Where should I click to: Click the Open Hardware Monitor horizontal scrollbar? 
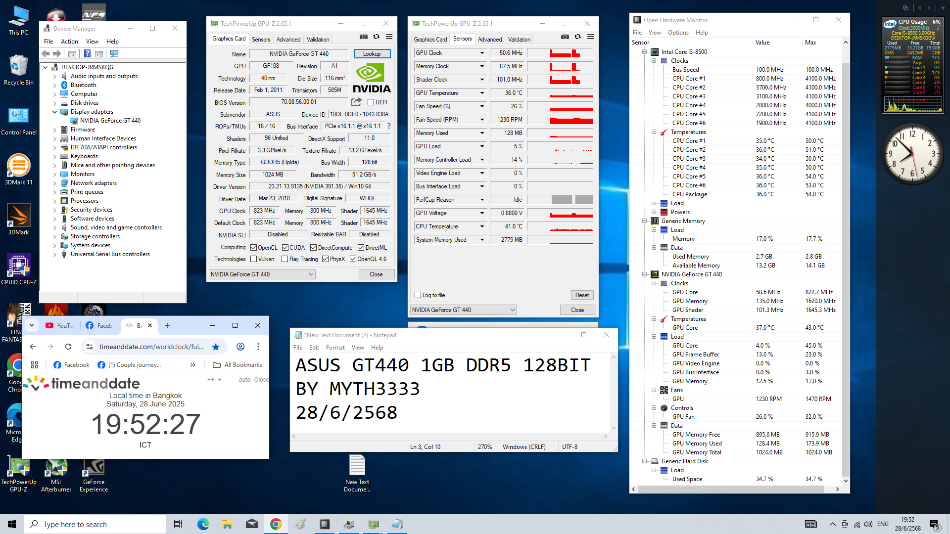coord(731,489)
